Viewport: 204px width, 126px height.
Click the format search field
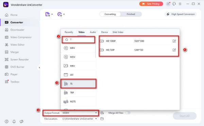pos(78,40)
